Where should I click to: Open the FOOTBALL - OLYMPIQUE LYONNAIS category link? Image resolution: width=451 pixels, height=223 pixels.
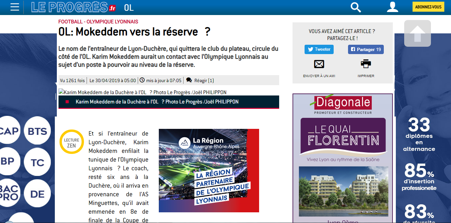click(x=98, y=22)
